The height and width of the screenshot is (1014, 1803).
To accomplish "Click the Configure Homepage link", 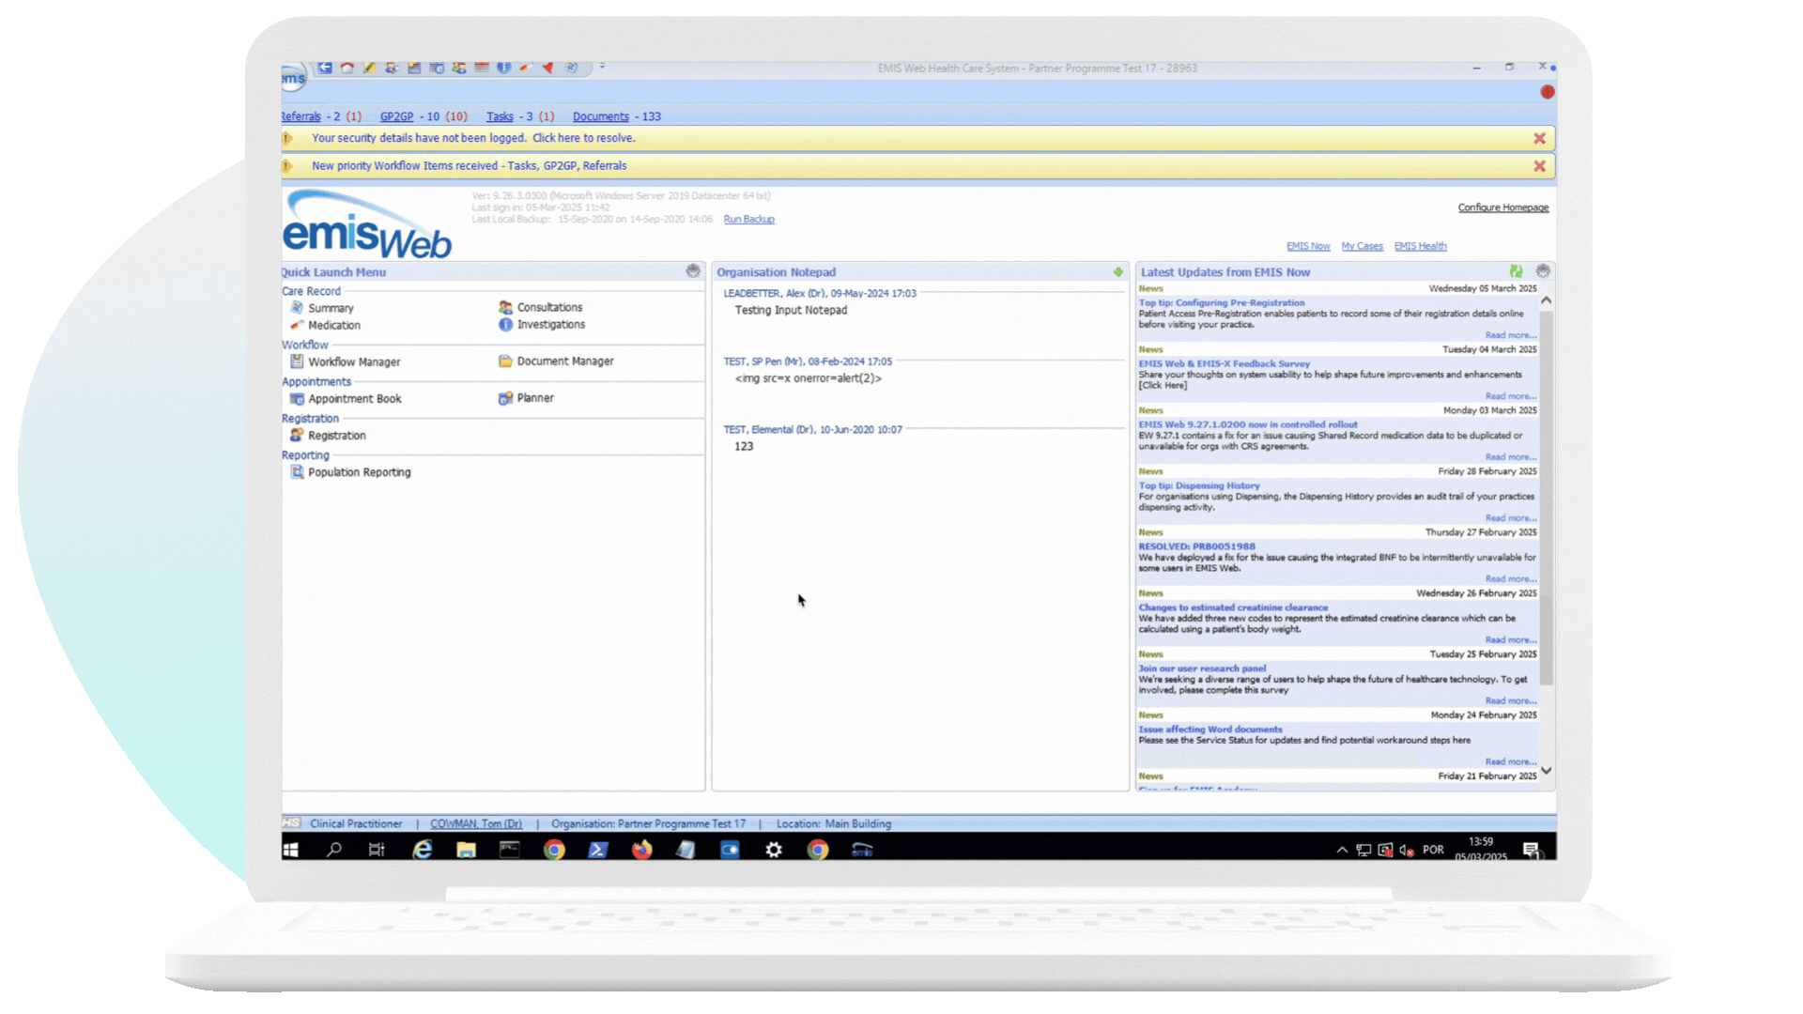I will [x=1502, y=207].
